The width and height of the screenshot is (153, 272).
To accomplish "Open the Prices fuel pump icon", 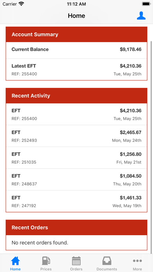I will coord(46,261).
